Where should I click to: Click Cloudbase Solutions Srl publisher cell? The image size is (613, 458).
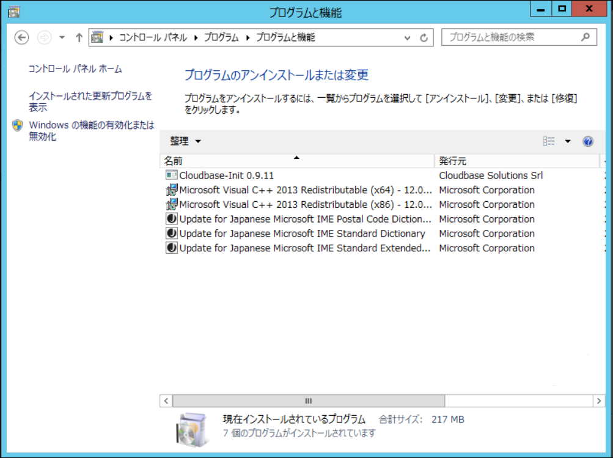click(491, 175)
